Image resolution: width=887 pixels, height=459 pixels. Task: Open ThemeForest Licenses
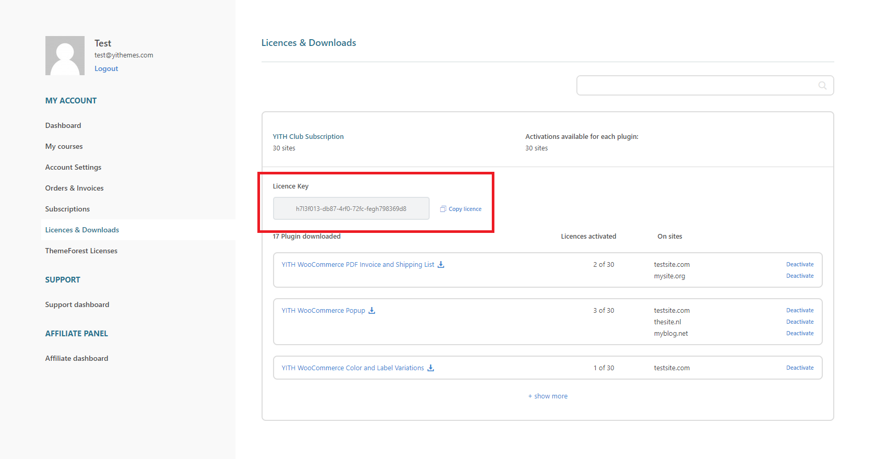click(81, 251)
